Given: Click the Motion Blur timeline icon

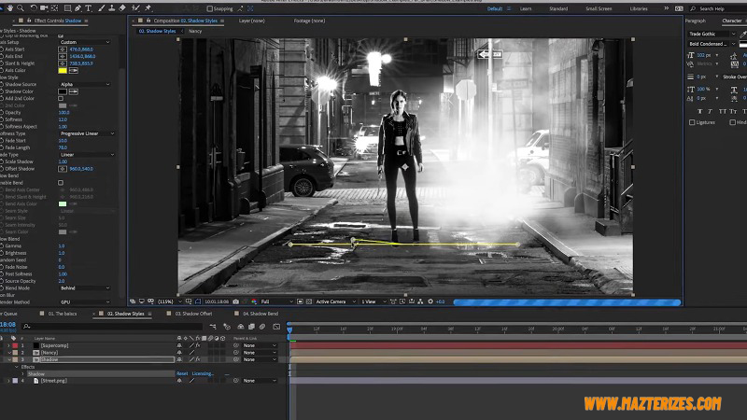Looking at the screenshot, I should point(262,326).
